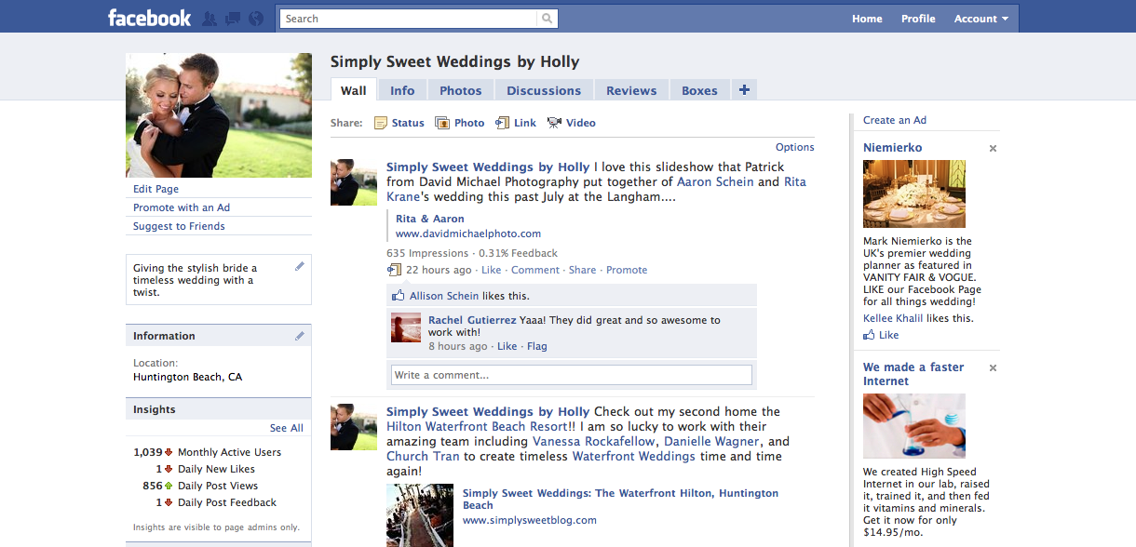Open Waterfront Weddings link
This screenshot has width=1136, height=547.
[x=633, y=456]
